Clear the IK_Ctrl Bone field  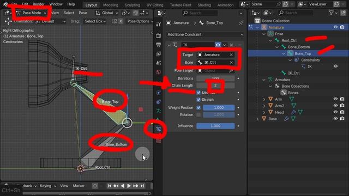[231, 63]
